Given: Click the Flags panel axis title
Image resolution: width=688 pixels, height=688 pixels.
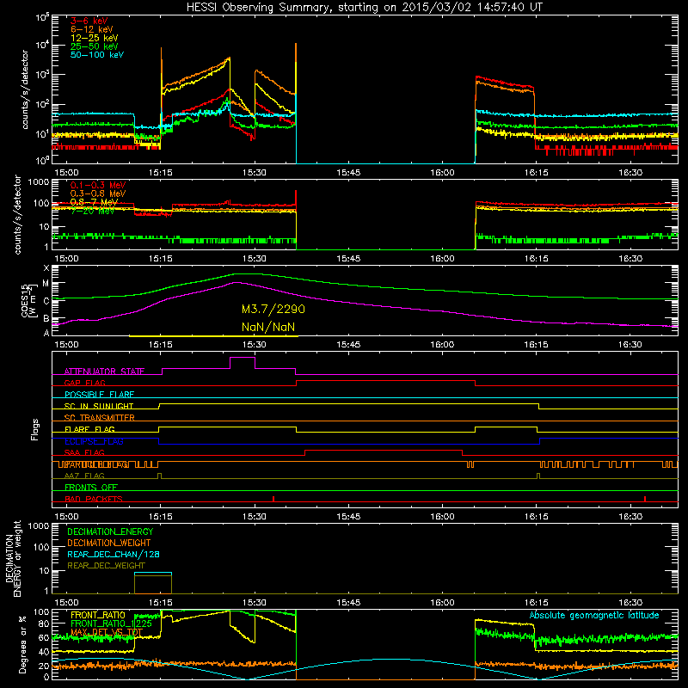Looking at the screenshot, I should 35,429.
